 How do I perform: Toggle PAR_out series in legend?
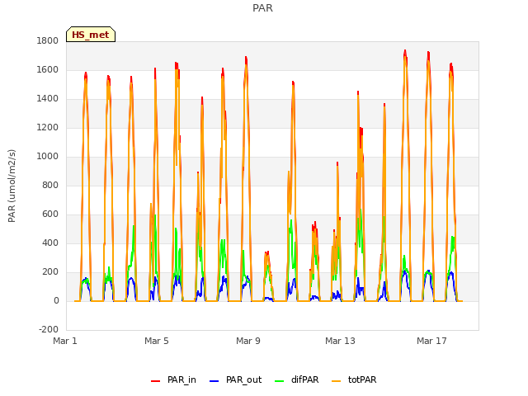point(235,379)
